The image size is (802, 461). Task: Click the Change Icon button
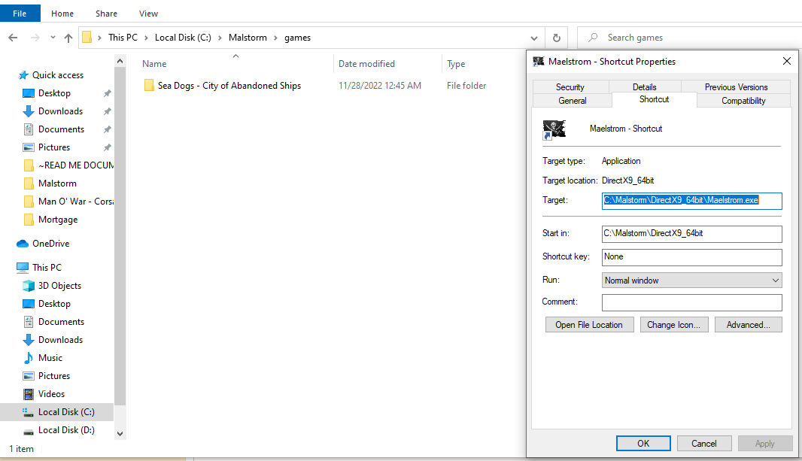coord(674,325)
